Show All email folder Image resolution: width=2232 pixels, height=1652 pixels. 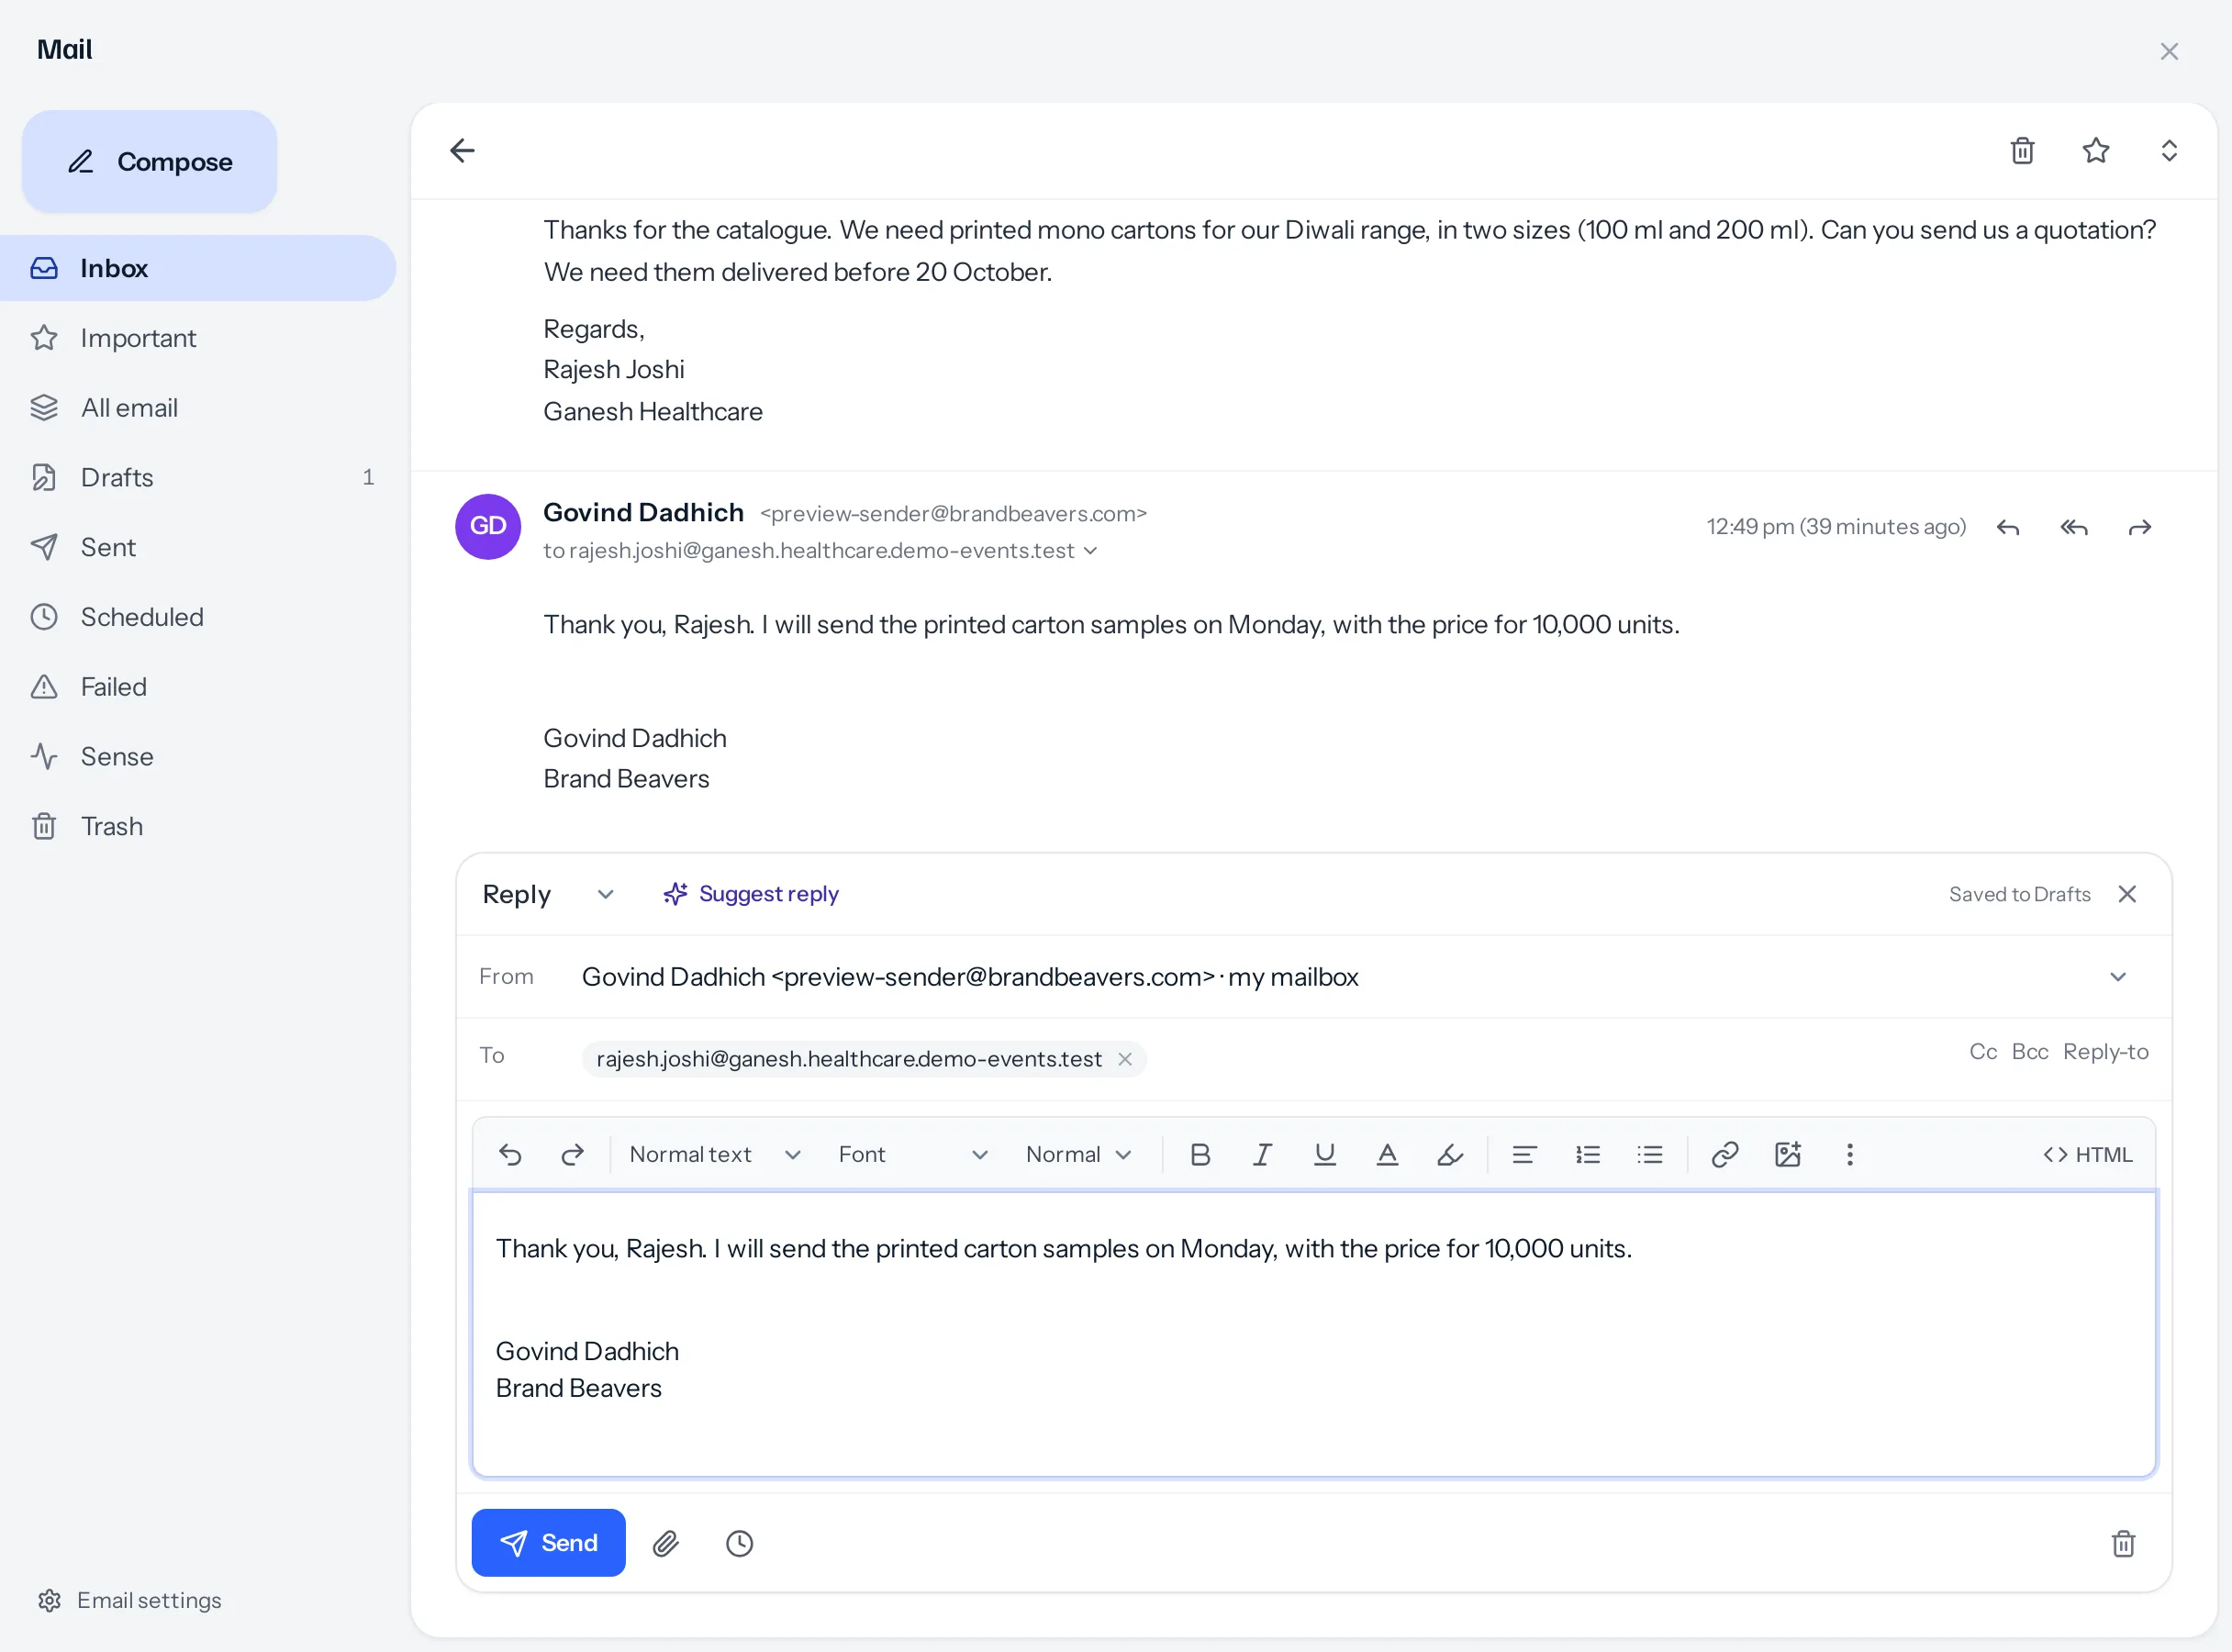click(x=198, y=408)
